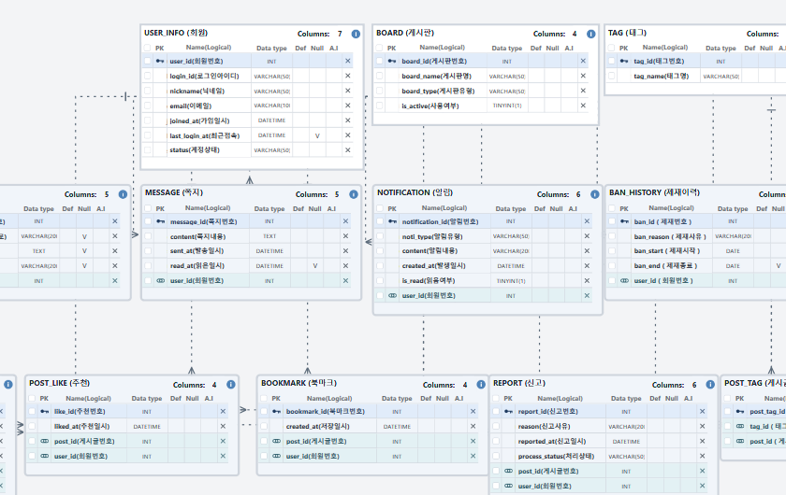
Task: Delete the read_at row in MESSAGE
Action: [345, 266]
